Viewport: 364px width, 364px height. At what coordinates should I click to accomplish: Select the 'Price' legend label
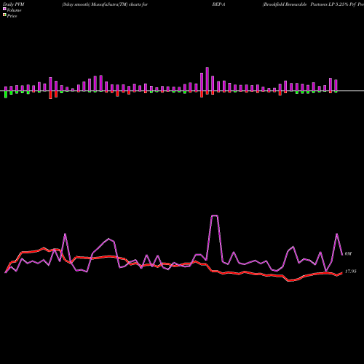click(12, 16)
